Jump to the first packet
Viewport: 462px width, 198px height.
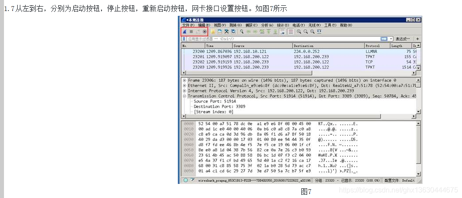(x=269, y=31)
